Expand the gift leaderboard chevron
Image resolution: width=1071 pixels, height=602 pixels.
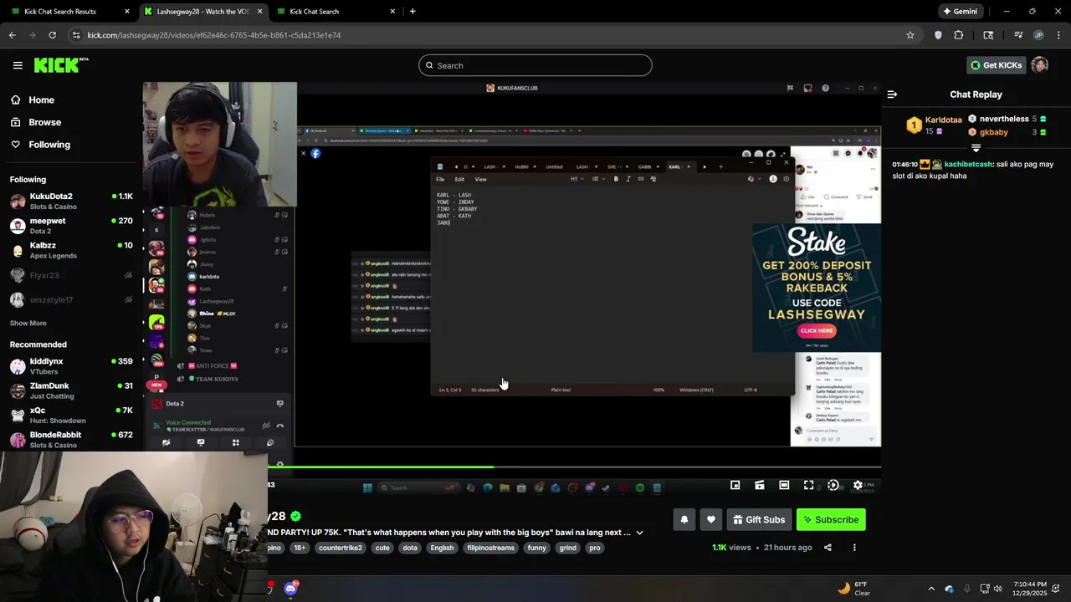point(976,148)
